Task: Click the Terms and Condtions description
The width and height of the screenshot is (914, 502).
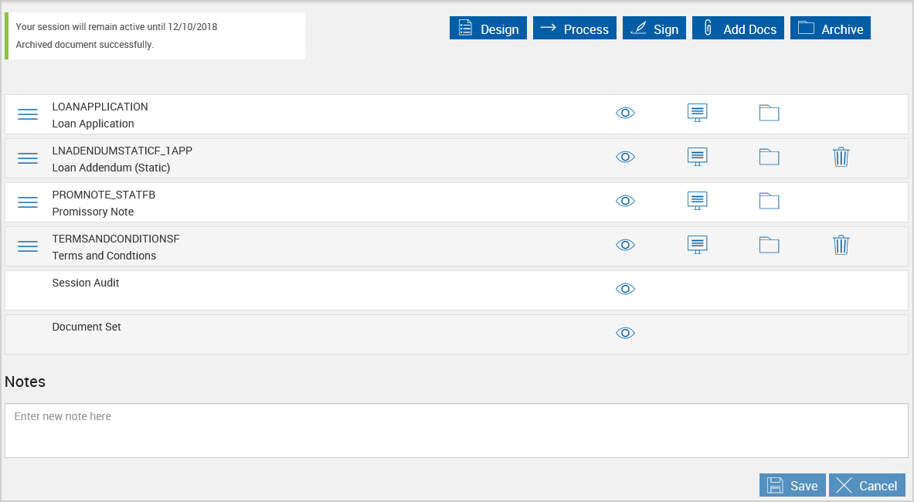Action: (x=104, y=256)
